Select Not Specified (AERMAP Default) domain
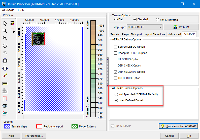Image resolution: width=200 pixels, height=140 pixels. (116, 94)
